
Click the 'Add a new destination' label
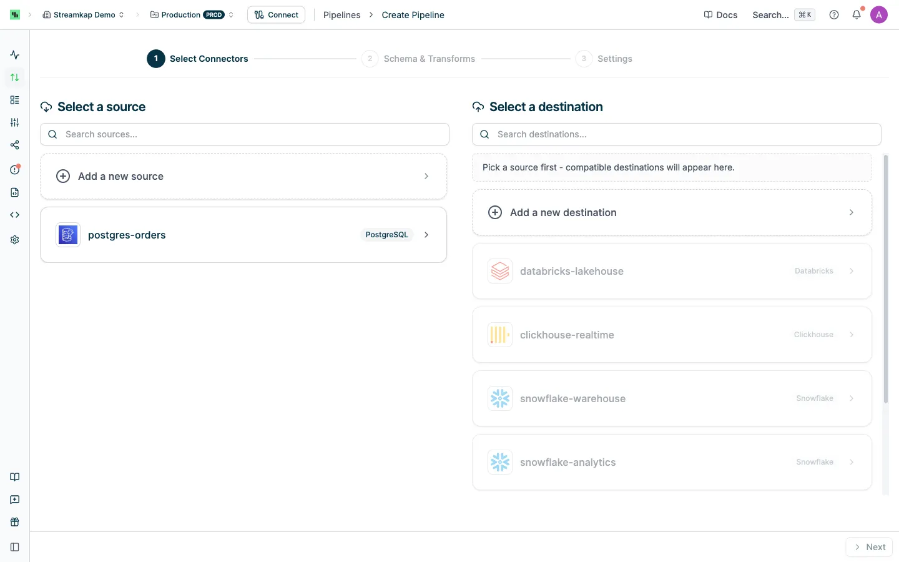click(x=563, y=212)
